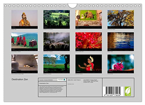Click the barcode with number 9 781325 779239

click(x=113, y=91)
